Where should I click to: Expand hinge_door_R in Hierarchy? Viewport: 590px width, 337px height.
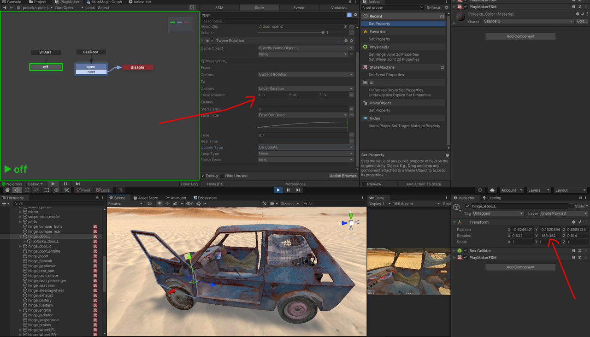(x=20, y=246)
